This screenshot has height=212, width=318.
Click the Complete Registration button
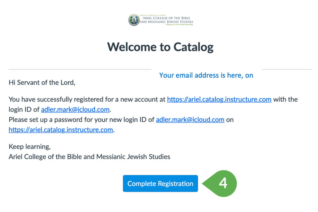(160, 183)
